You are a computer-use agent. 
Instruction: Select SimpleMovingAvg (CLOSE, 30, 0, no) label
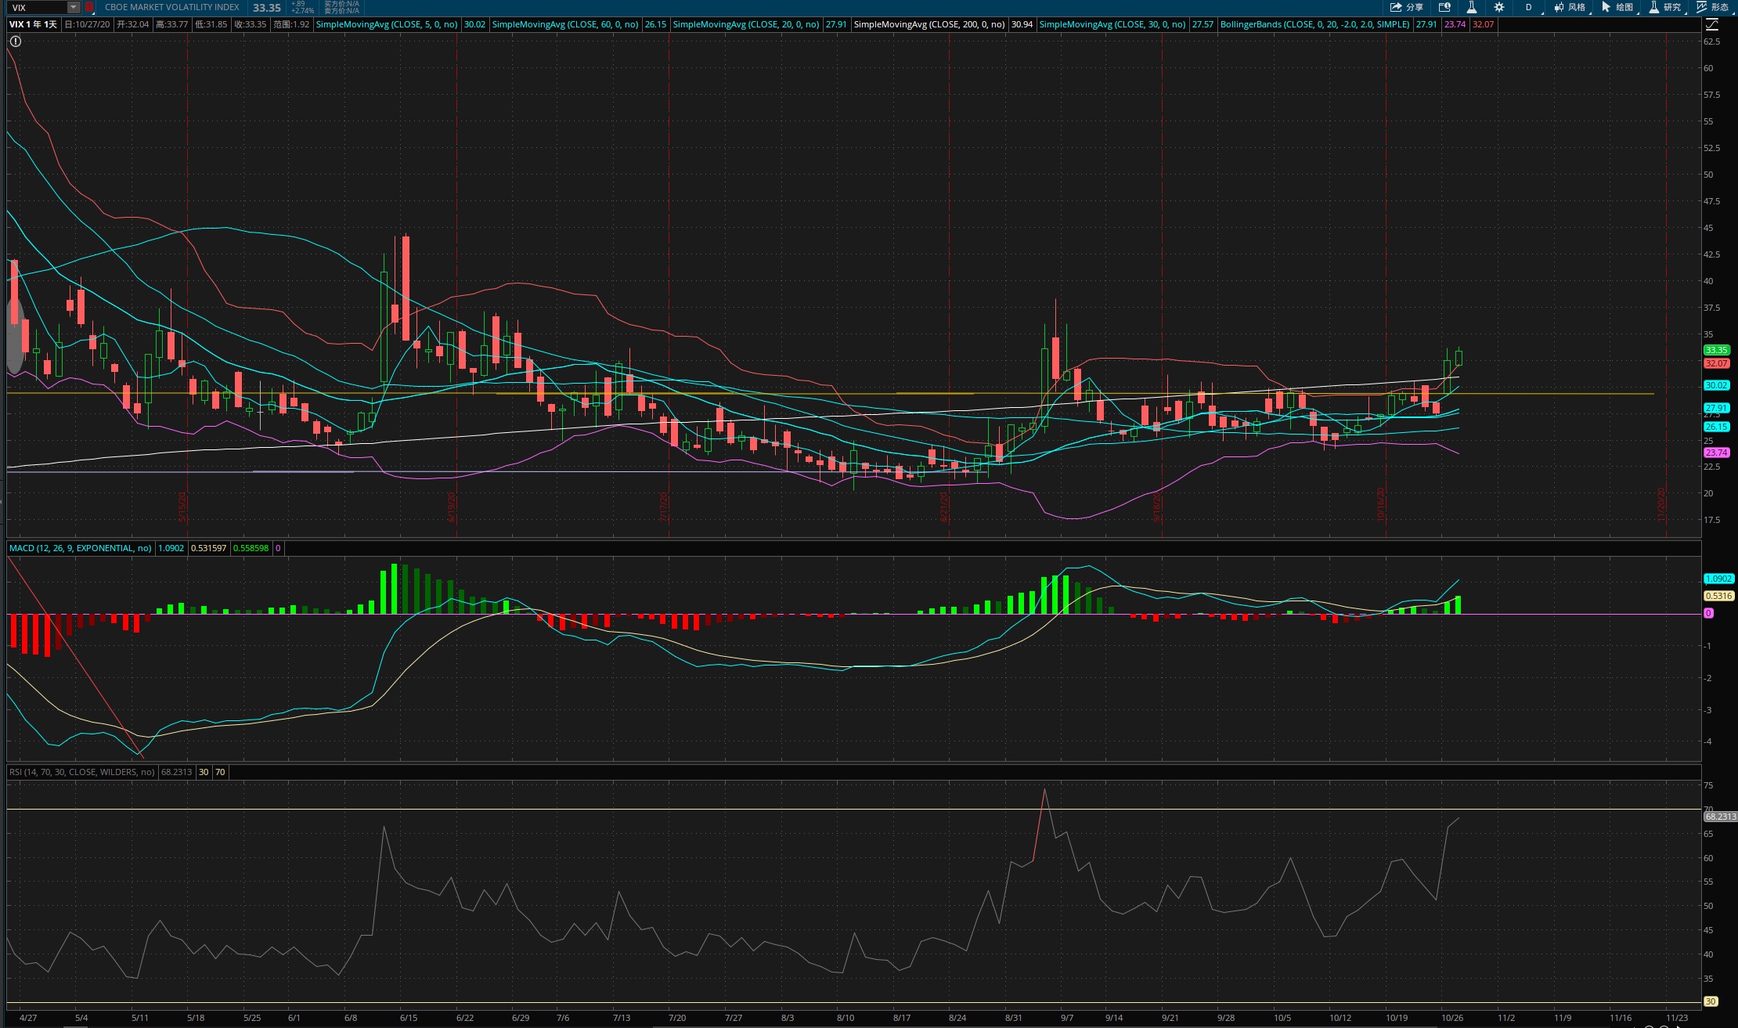click(1112, 24)
